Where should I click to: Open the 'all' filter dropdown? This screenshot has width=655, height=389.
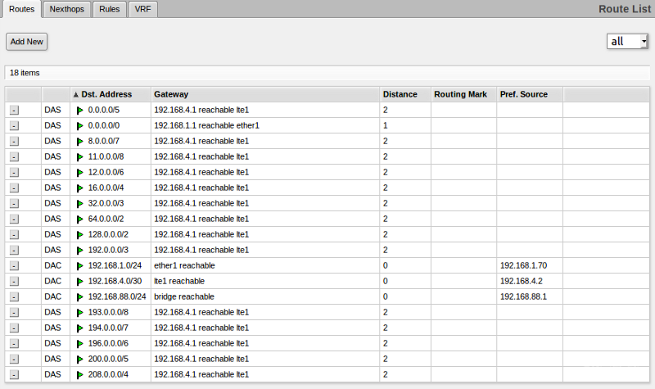(x=627, y=42)
